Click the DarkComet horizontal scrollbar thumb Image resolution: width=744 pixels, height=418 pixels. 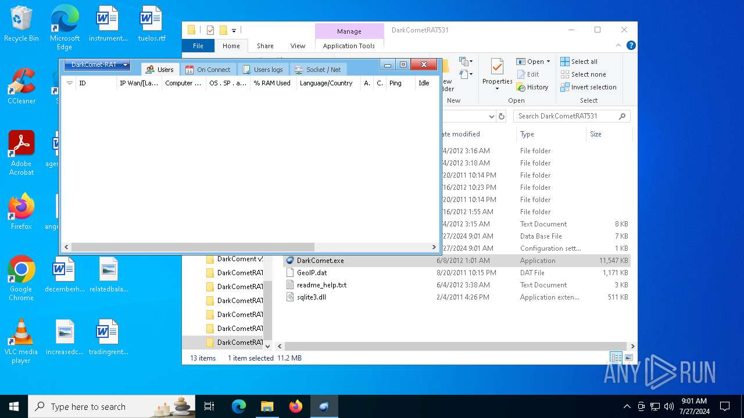click(192, 247)
